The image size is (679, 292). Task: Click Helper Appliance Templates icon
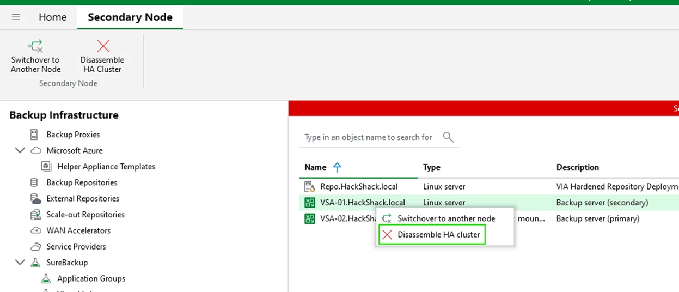pyautogui.click(x=47, y=167)
